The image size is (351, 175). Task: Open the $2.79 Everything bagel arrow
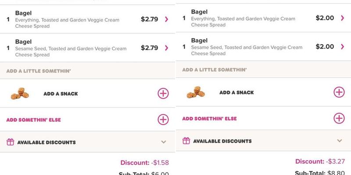pos(166,19)
